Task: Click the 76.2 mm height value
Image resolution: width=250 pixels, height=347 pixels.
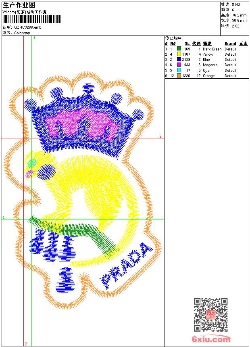Action: point(239,15)
